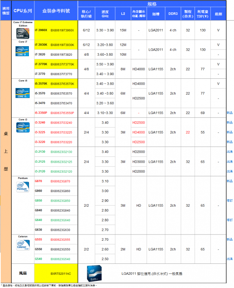Screen dimensions: 234x288
Task: Click the 2.50 speed for G540
Action: (105, 259)
